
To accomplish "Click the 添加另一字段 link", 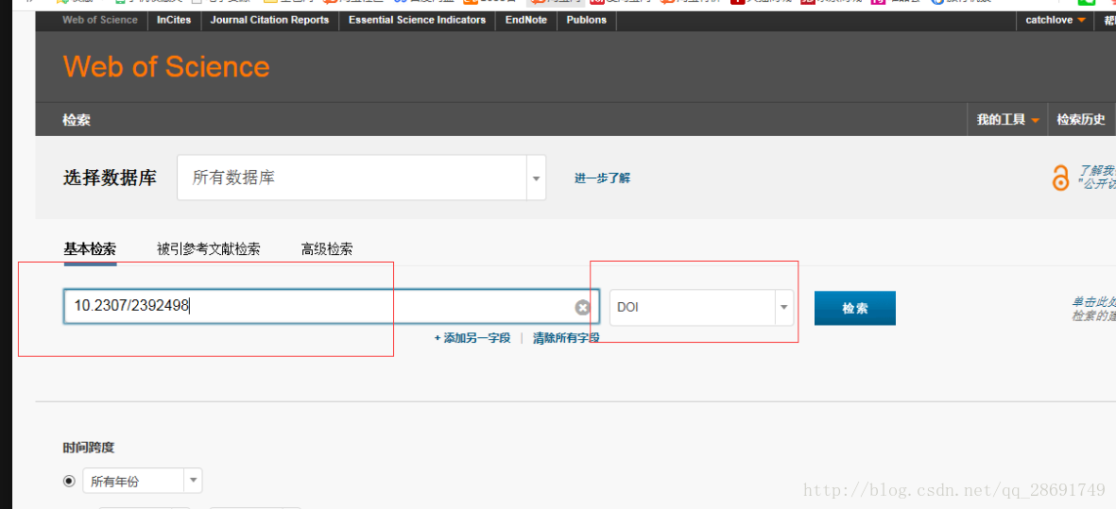I will click(472, 338).
